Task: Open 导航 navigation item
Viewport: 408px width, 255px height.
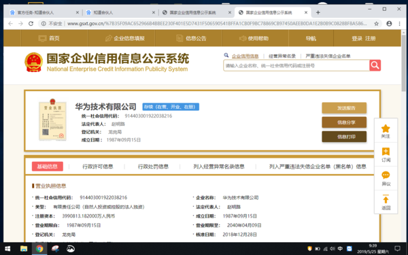Action: point(311,38)
